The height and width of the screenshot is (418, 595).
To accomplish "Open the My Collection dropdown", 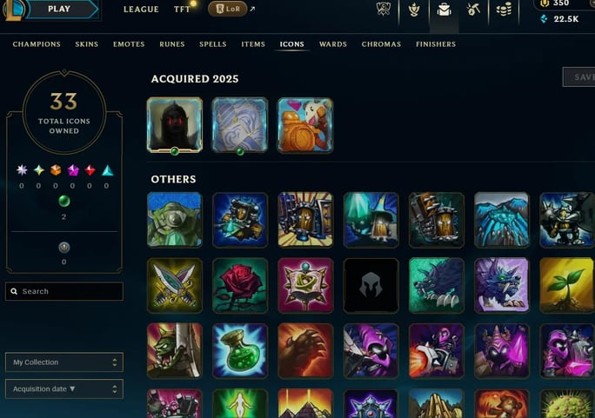I will pos(64,362).
